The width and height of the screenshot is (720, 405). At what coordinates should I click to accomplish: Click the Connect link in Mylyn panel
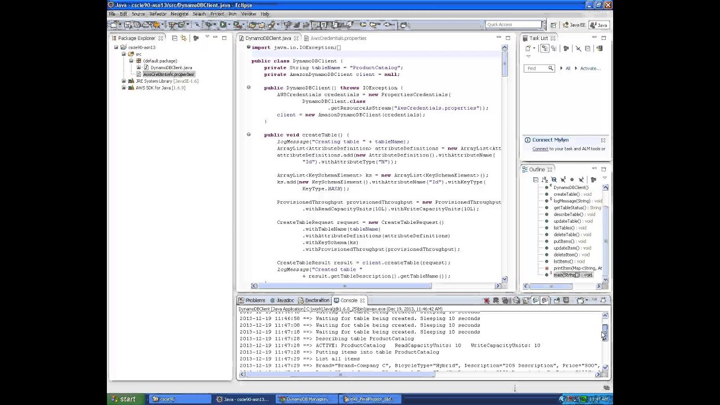tap(540, 148)
